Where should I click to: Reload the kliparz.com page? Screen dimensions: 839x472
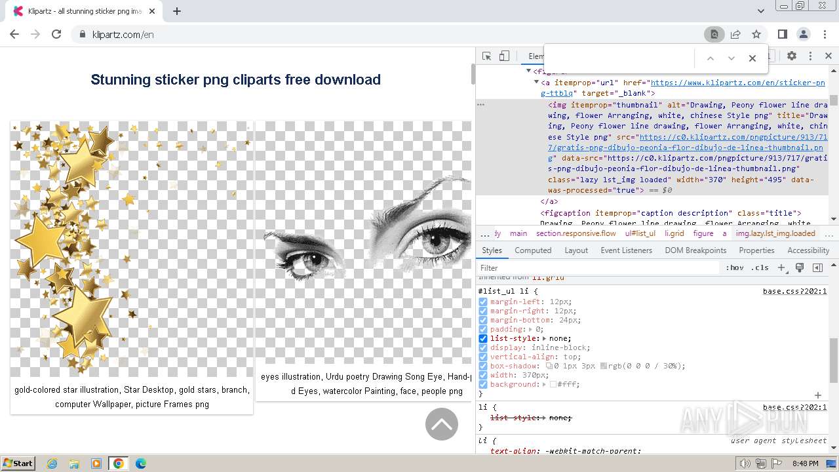point(56,35)
